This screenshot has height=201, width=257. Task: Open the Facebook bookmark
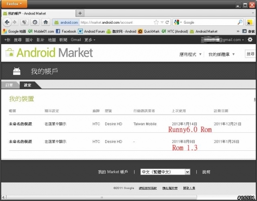point(66,31)
